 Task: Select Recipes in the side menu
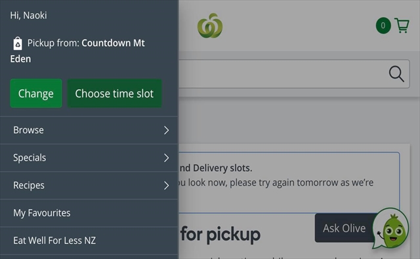[89, 186]
